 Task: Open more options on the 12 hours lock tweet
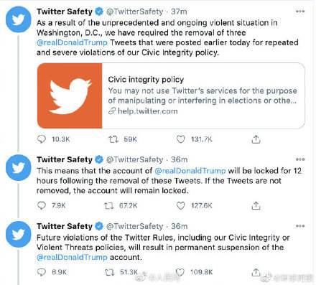pos(300,159)
